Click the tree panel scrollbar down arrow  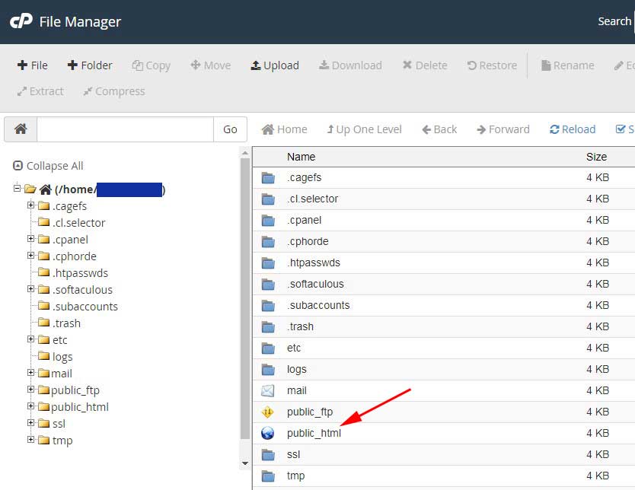pyautogui.click(x=244, y=463)
